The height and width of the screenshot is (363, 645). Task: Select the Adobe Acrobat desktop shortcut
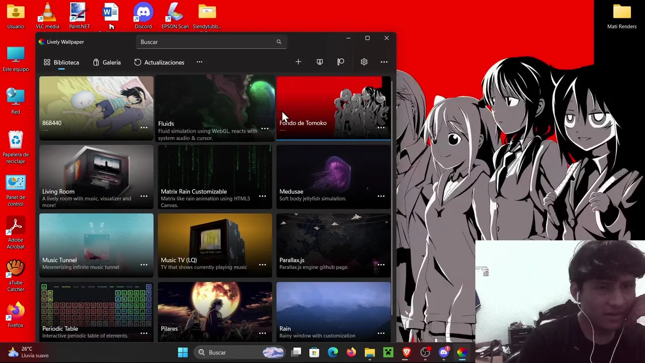[16, 233]
